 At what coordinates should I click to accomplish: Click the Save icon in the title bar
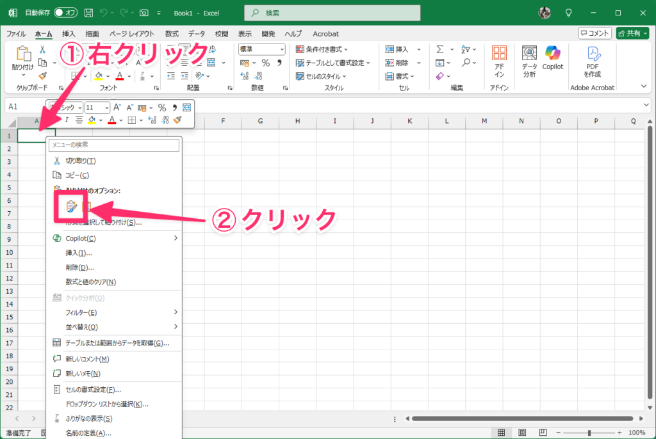click(x=88, y=13)
